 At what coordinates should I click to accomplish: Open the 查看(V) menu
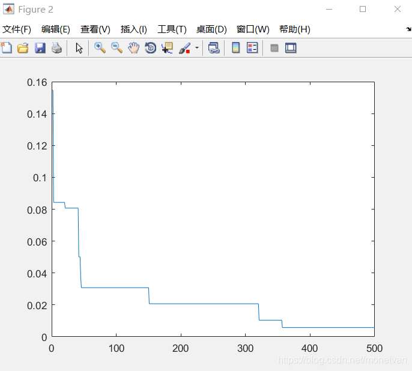[x=95, y=29]
